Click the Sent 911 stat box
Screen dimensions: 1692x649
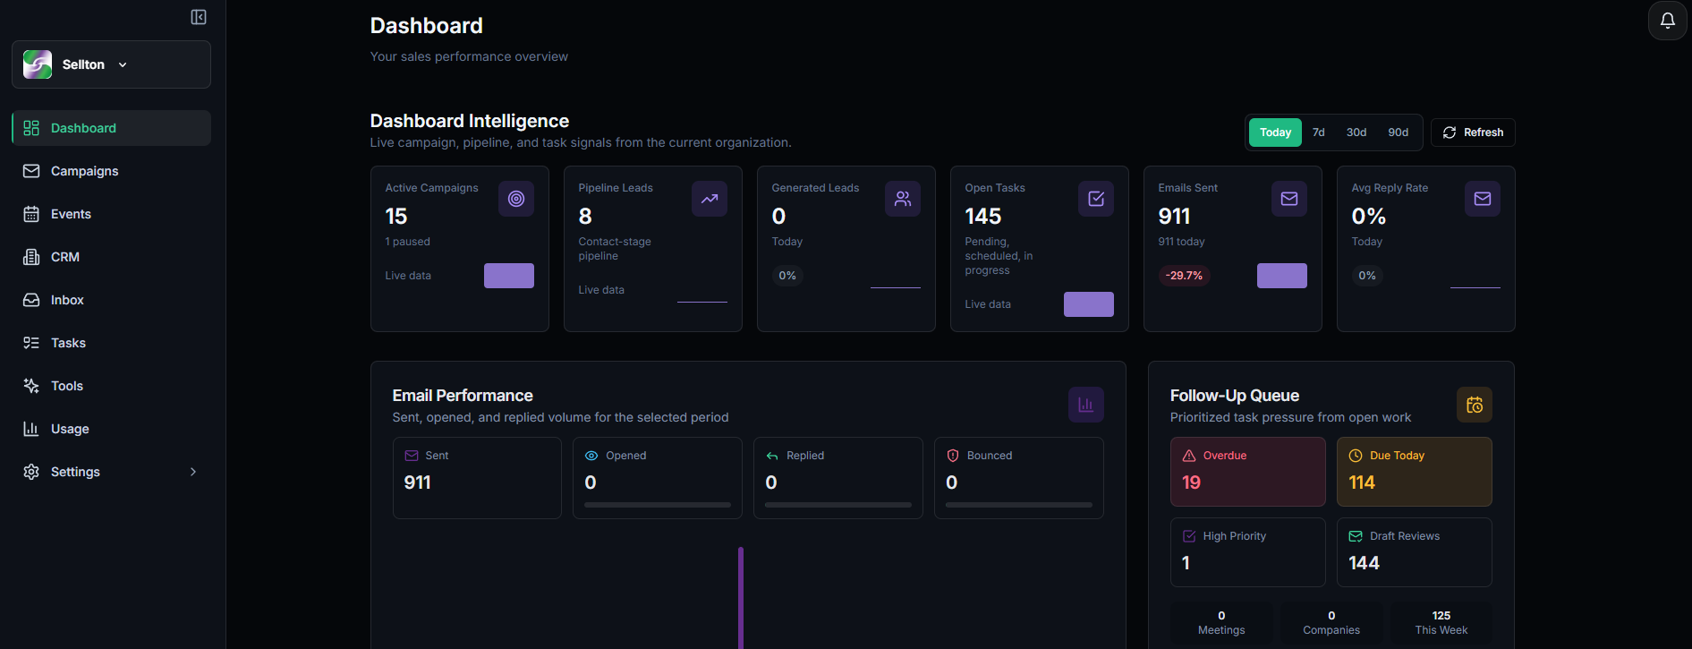(477, 478)
